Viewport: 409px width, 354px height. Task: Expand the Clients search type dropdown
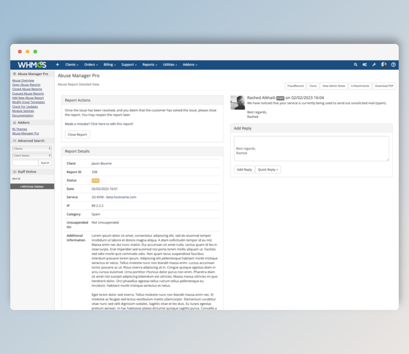click(32, 149)
